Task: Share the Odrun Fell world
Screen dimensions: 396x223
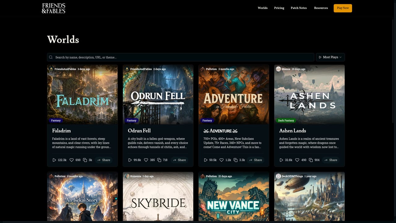Action: coord(179,160)
